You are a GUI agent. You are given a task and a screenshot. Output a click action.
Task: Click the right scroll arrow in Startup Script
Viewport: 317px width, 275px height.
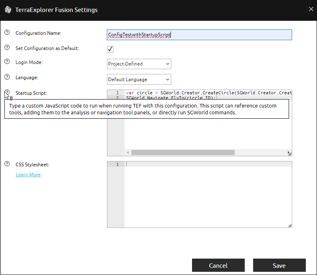(x=288, y=153)
